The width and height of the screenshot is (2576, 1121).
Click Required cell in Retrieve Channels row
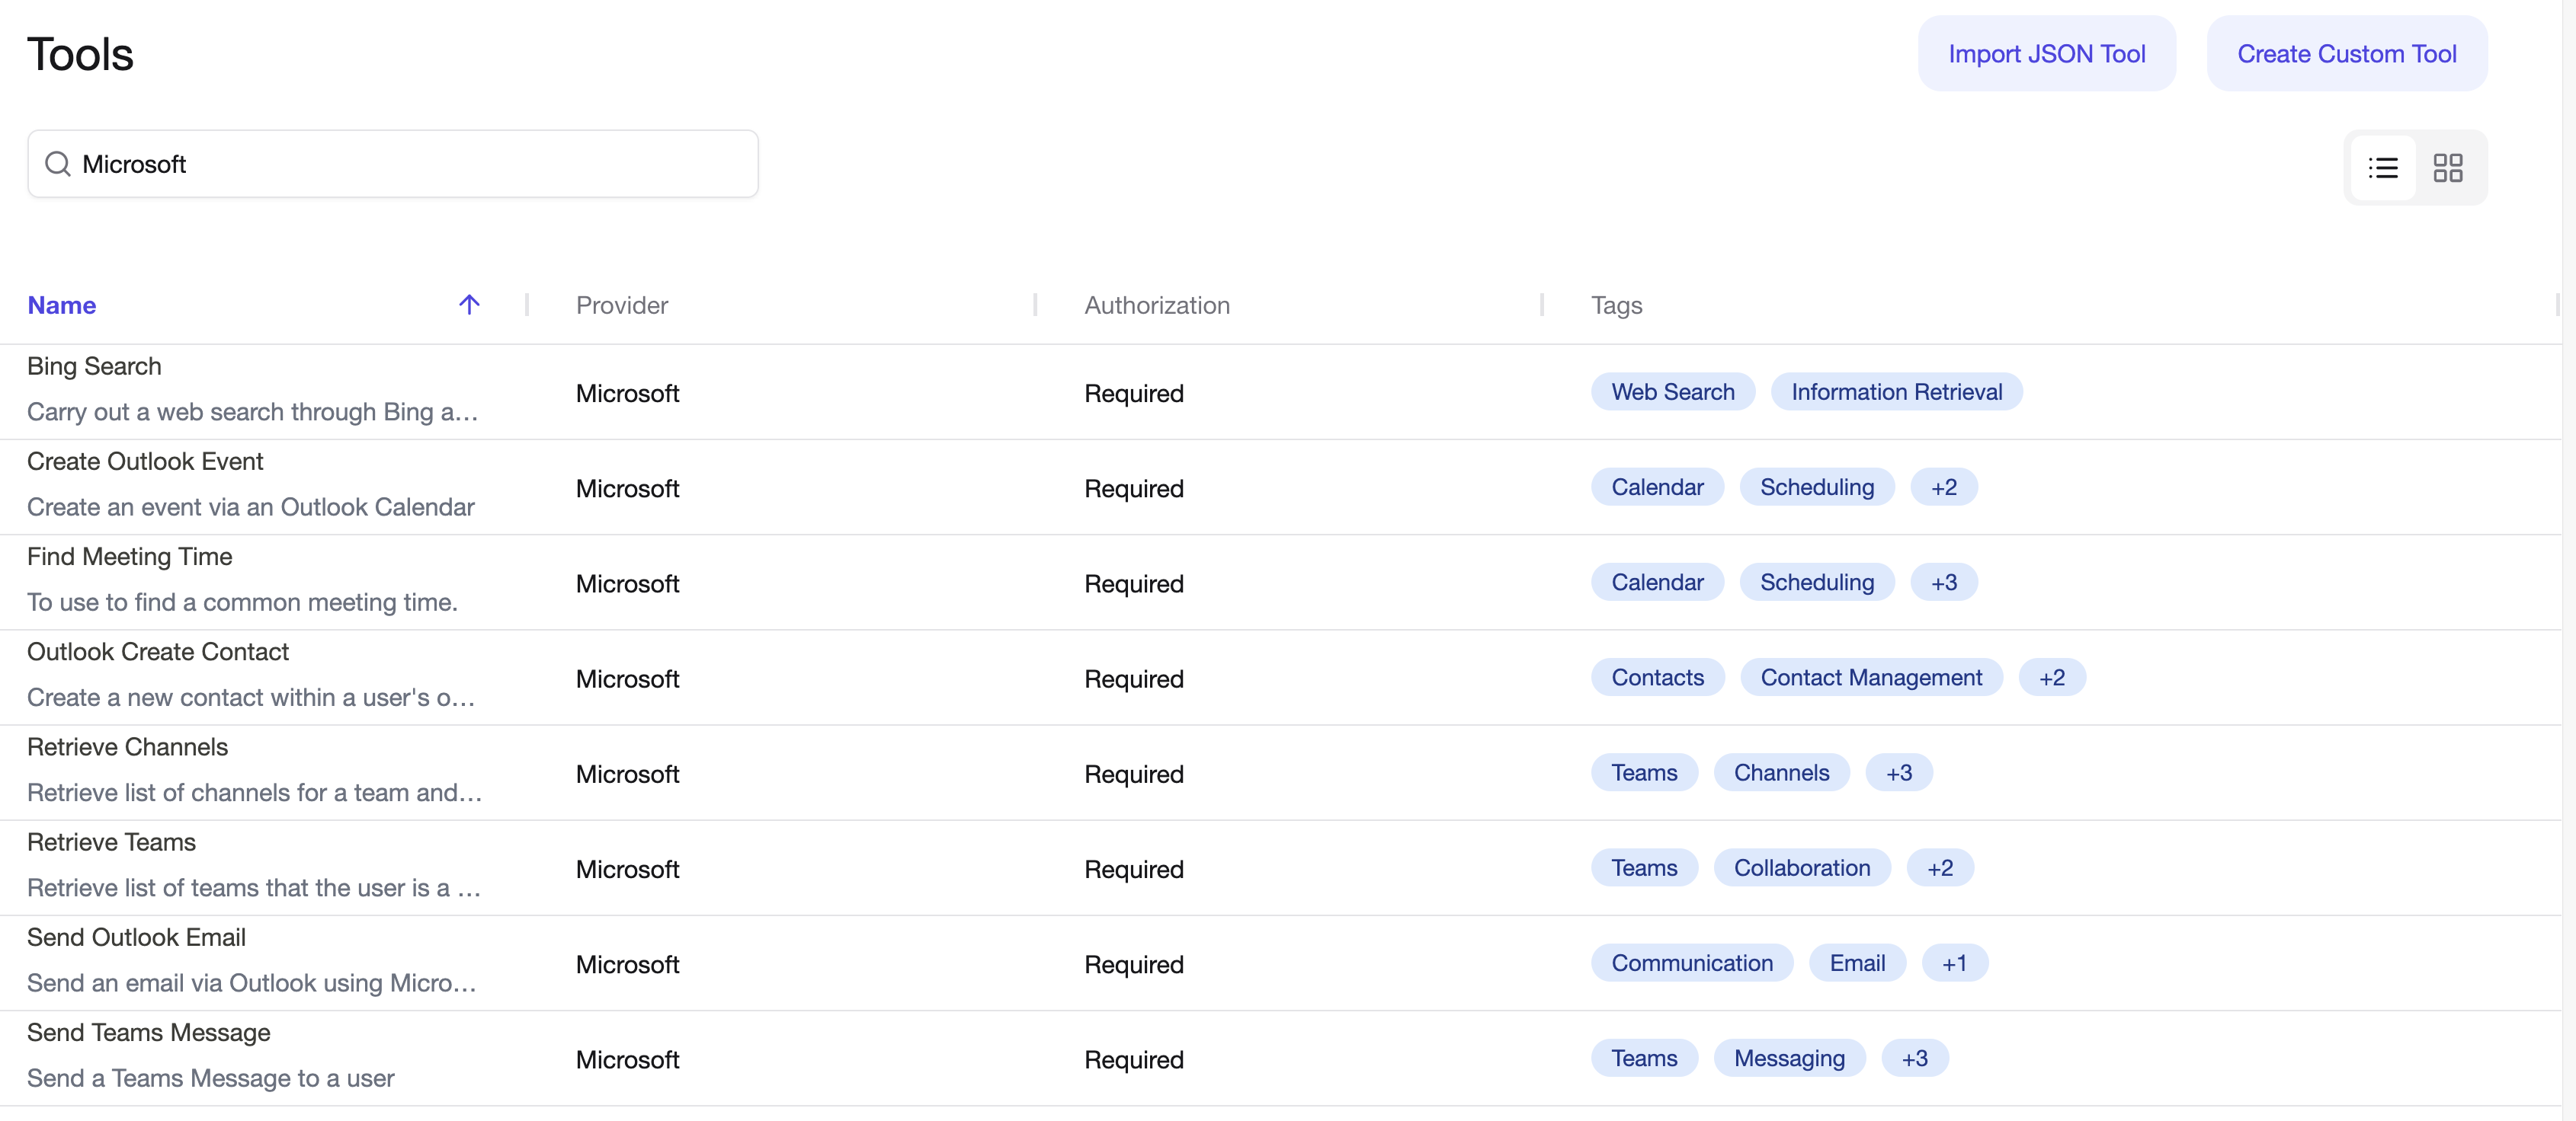point(1134,774)
